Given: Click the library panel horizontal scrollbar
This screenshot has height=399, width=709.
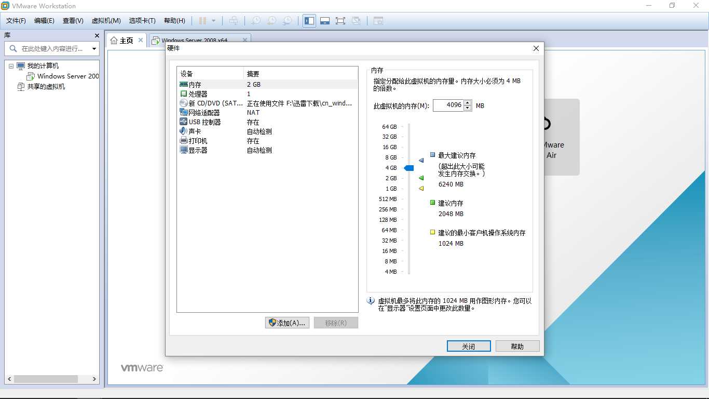Looking at the screenshot, I should (x=51, y=379).
